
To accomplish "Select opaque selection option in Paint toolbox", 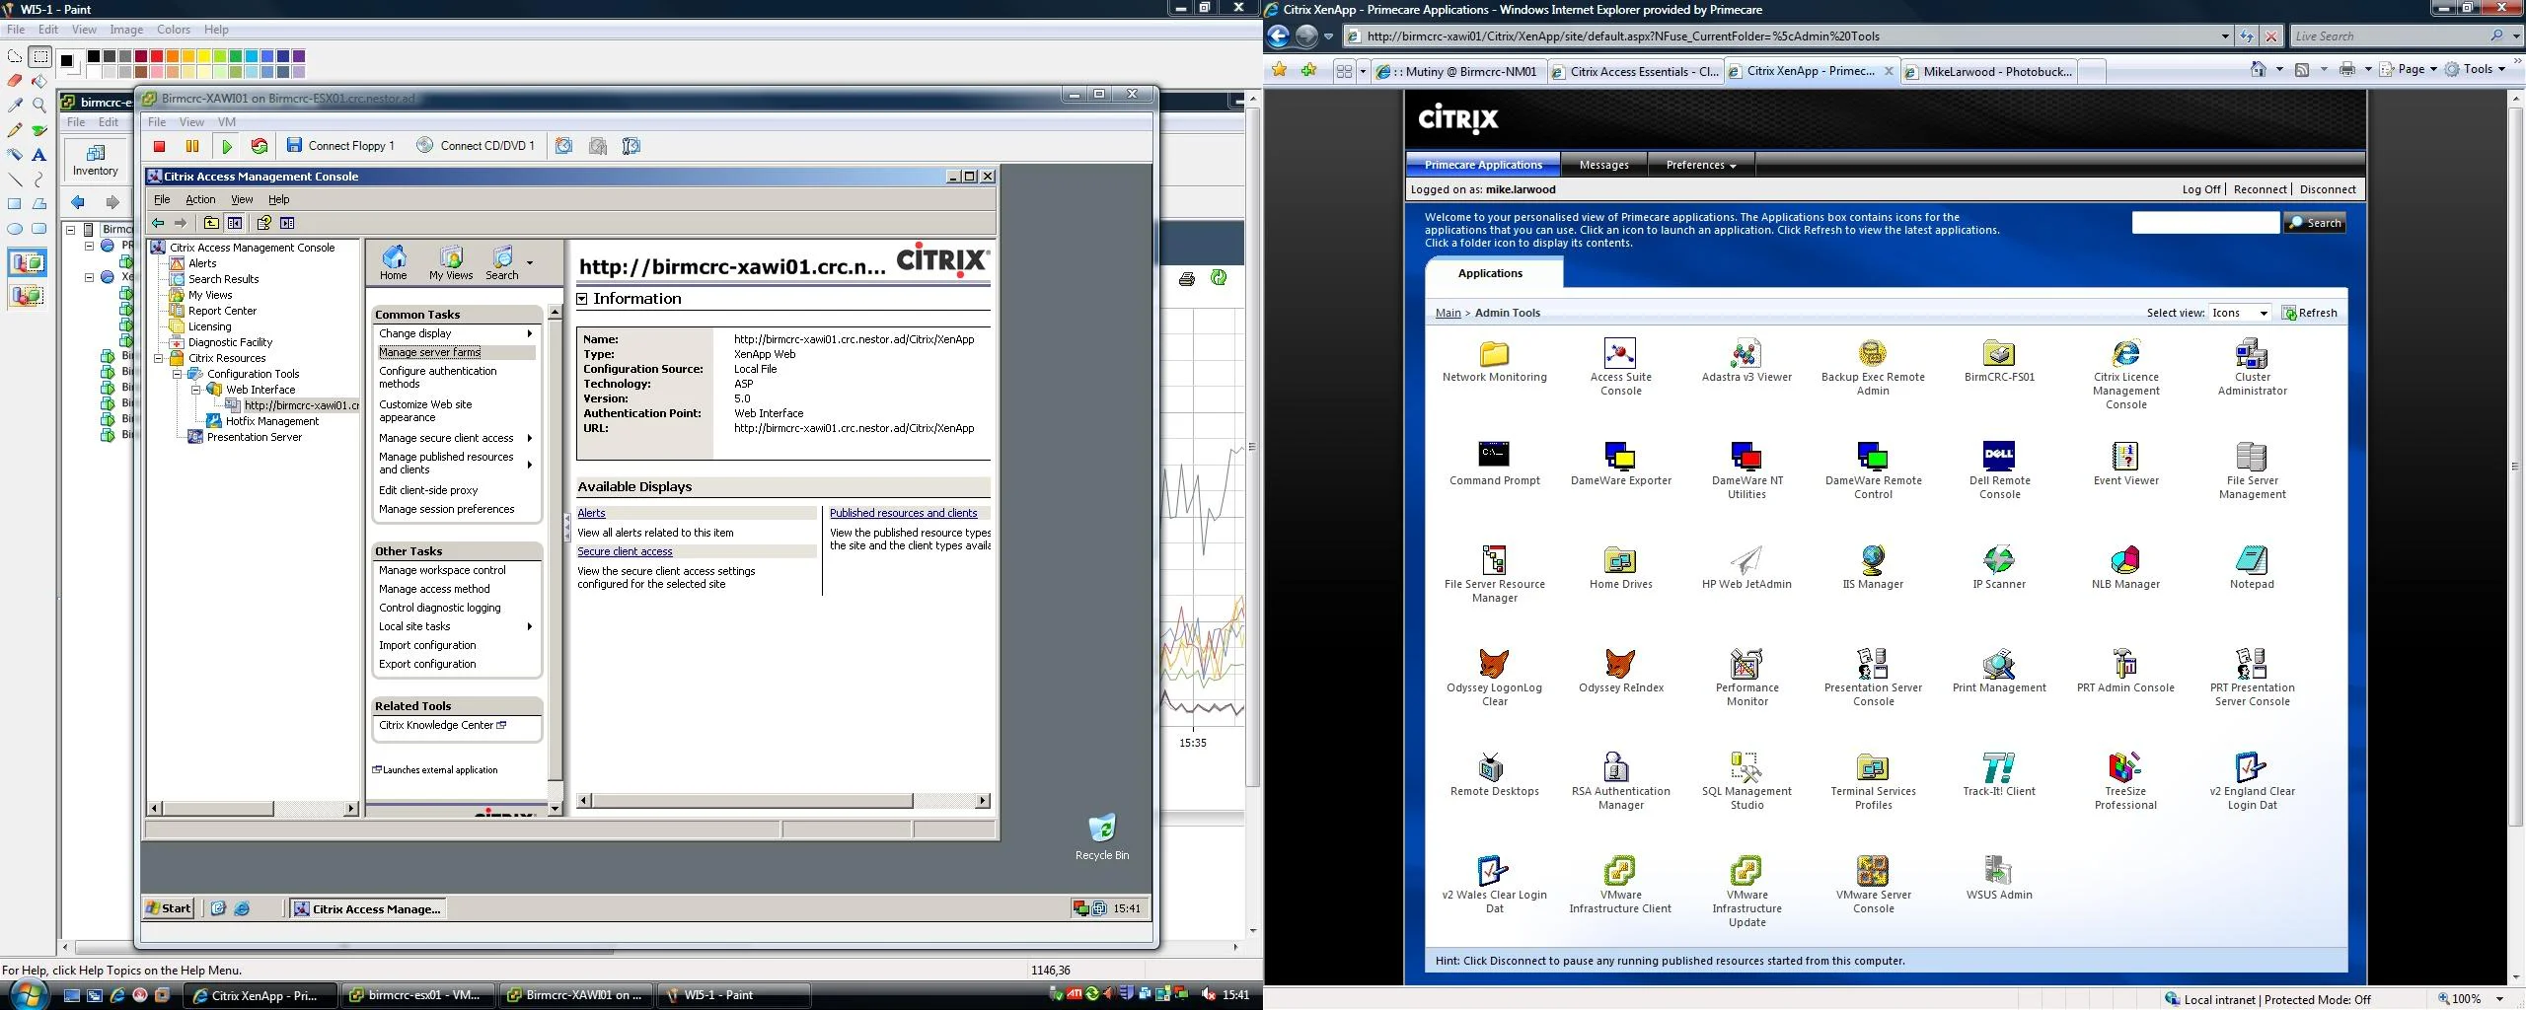I will [28, 263].
